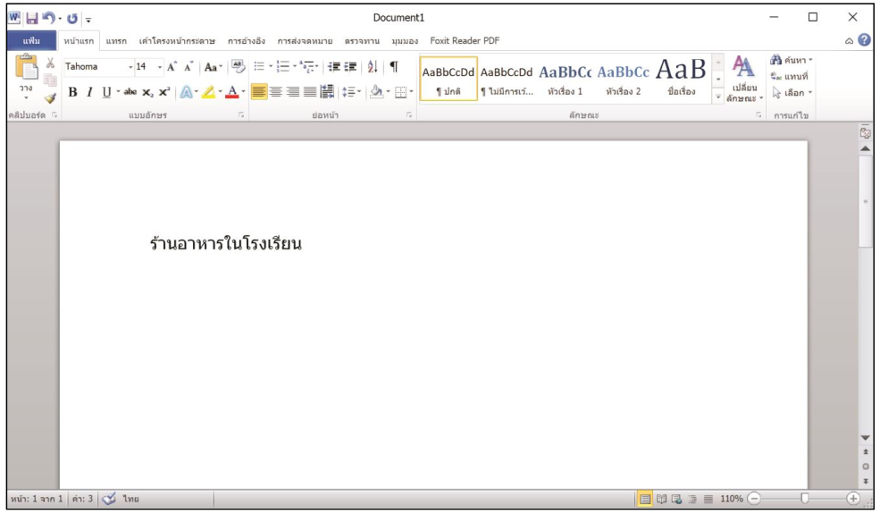Viewport: 880px width, 514px height.
Task: Apply the หัวเรื่อง 1 heading style
Action: tap(566, 79)
